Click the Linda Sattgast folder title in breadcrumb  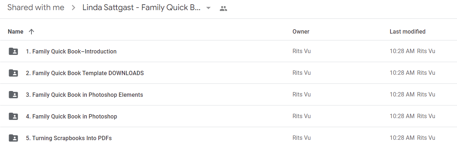click(x=141, y=8)
